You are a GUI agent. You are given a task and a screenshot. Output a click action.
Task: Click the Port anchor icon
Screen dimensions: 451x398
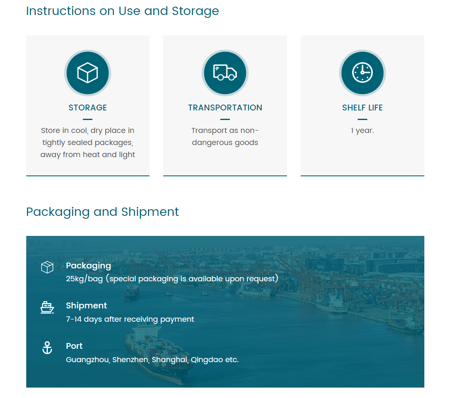tap(47, 348)
